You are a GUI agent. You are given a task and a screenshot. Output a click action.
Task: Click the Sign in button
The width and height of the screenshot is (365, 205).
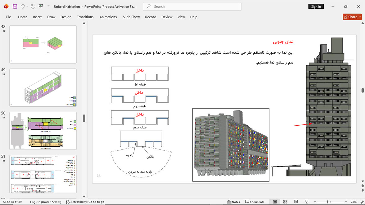point(316,7)
